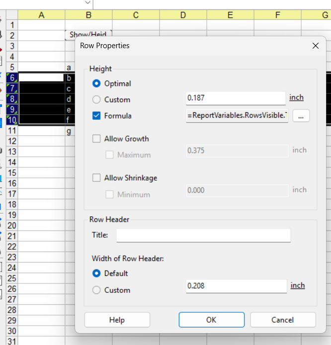Click the white cell A6

point(41,77)
